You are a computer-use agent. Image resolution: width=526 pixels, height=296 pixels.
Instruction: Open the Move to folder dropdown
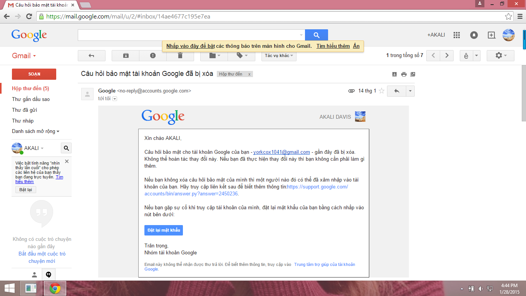tap(214, 55)
